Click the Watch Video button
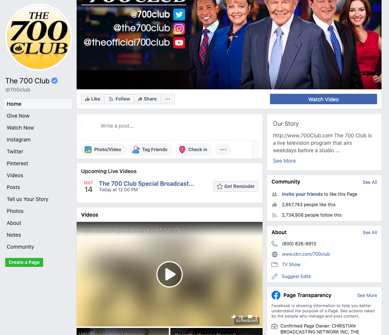389x335 pixels. click(323, 99)
